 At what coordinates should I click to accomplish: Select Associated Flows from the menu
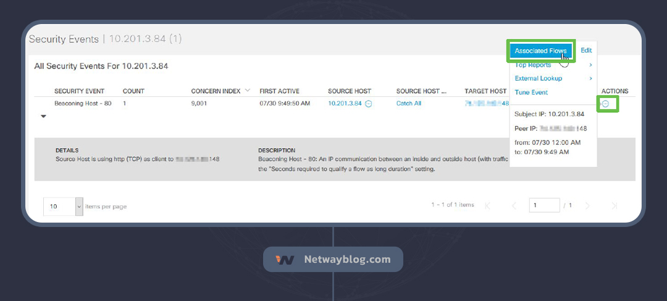540,51
